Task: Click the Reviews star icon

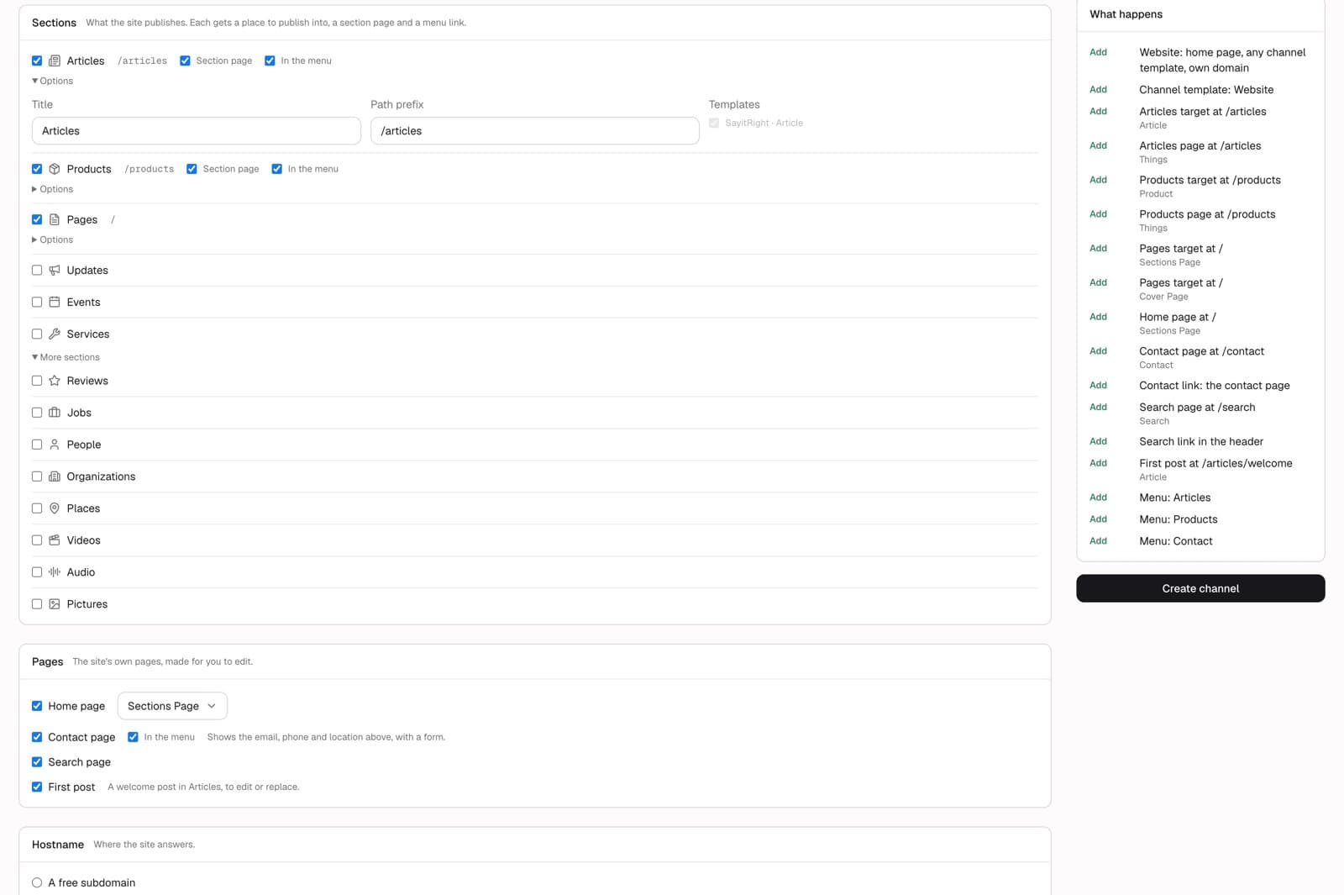Action: click(55, 381)
